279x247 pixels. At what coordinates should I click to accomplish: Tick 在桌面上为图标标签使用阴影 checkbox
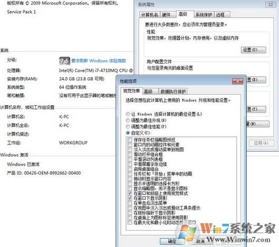(x=130, y=217)
